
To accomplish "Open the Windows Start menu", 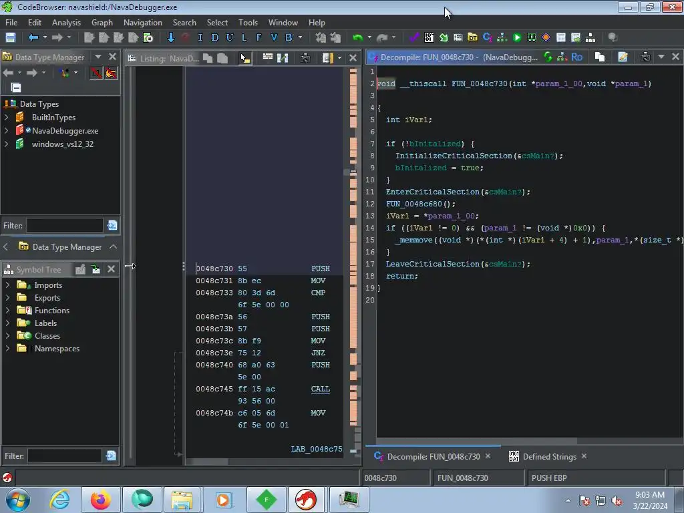I will coord(18,500).
